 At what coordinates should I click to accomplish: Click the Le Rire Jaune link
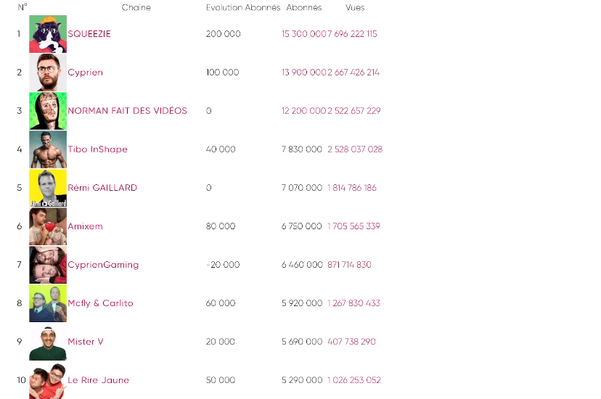(98, 380)
